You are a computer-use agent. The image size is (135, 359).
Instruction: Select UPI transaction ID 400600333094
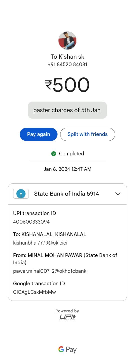(31, 222)
